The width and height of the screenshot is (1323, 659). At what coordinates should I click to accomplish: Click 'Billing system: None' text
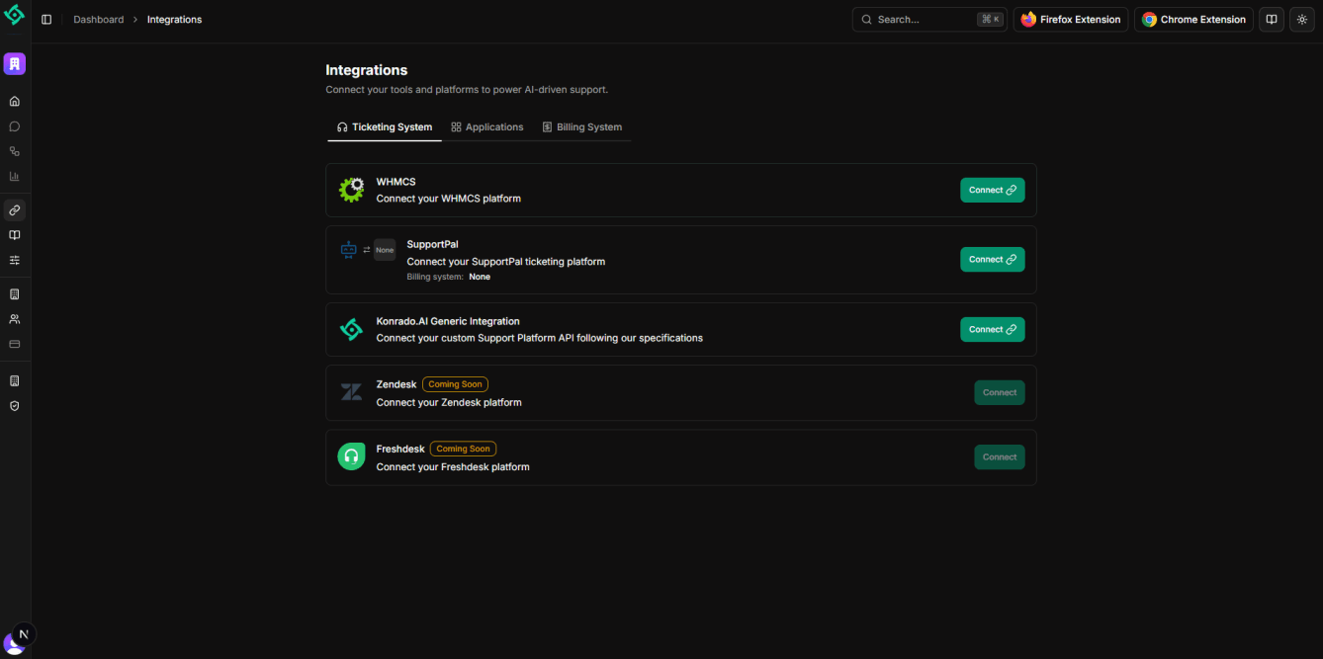tap(449, 277)
